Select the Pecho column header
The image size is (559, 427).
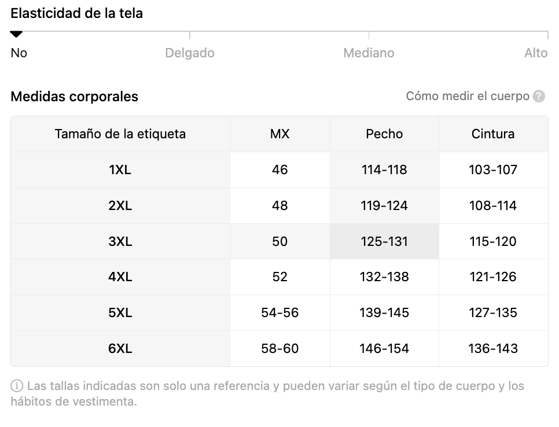(x=384, y=134)
